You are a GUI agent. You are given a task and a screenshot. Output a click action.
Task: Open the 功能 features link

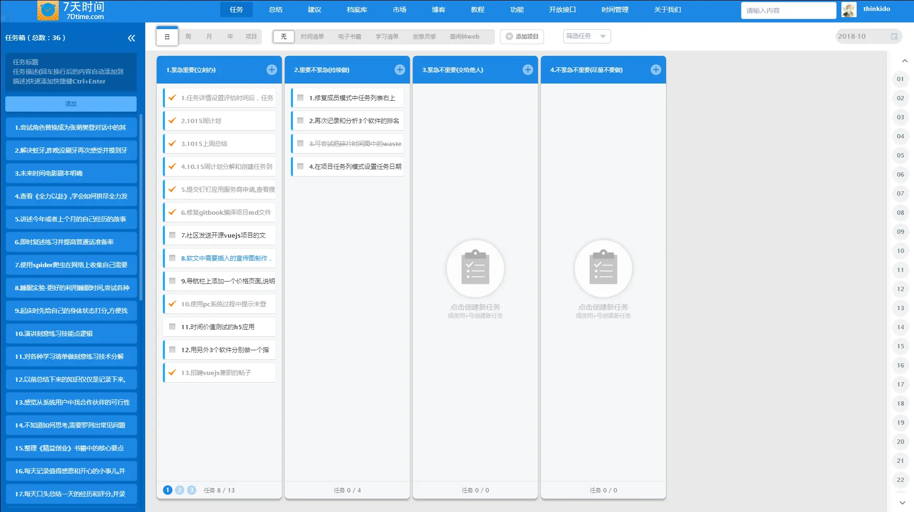517,10
